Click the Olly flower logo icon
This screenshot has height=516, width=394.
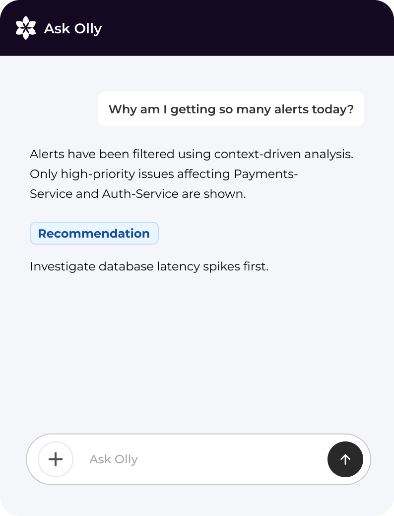[x=26, y=28]
